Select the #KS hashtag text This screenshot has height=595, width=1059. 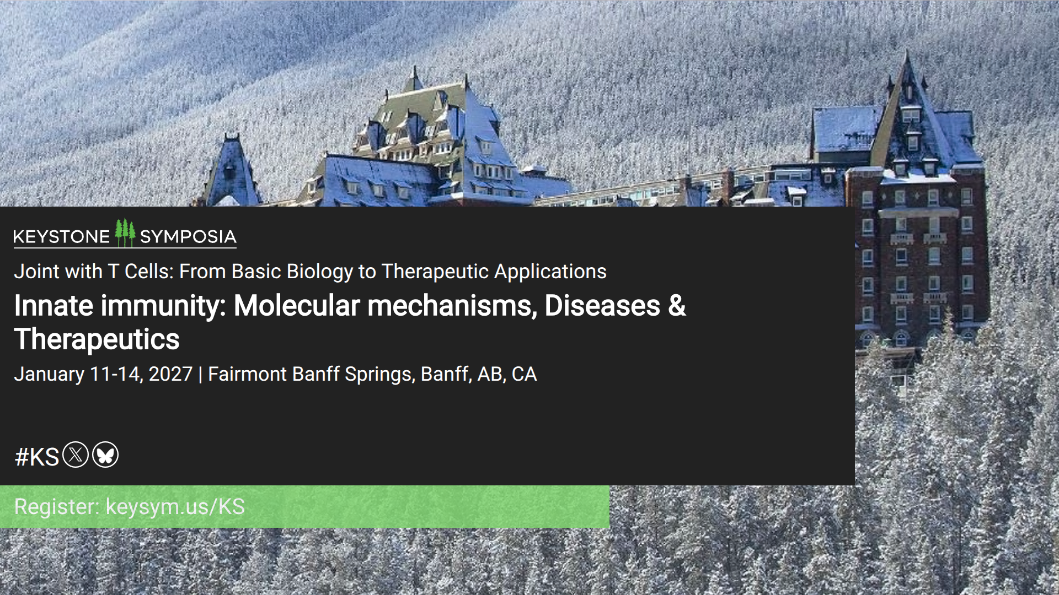(37, 457)
